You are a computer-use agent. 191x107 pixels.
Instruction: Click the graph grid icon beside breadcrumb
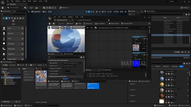[x=96, y=28]
